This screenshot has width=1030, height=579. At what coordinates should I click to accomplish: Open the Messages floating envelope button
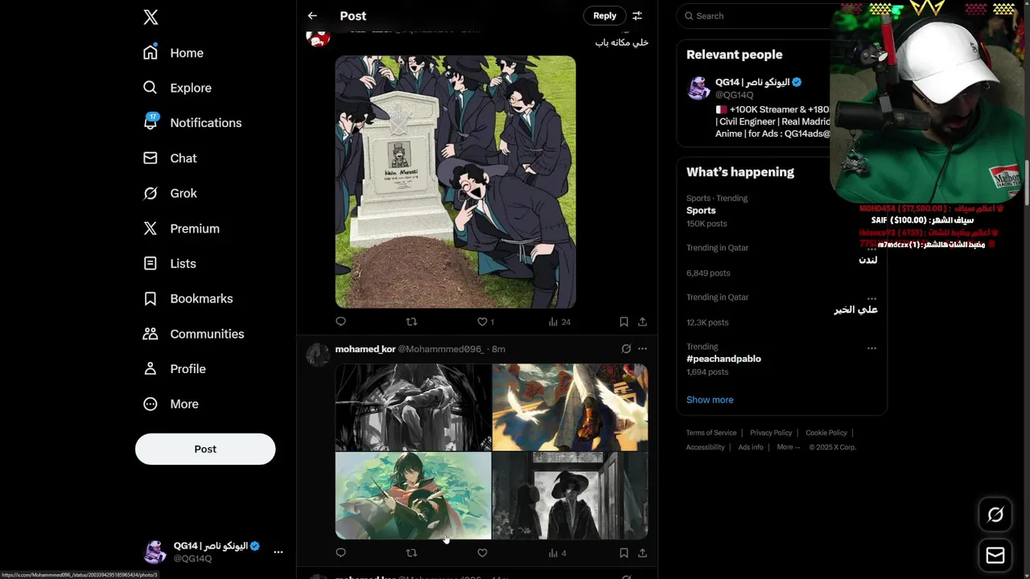[995, 555]
